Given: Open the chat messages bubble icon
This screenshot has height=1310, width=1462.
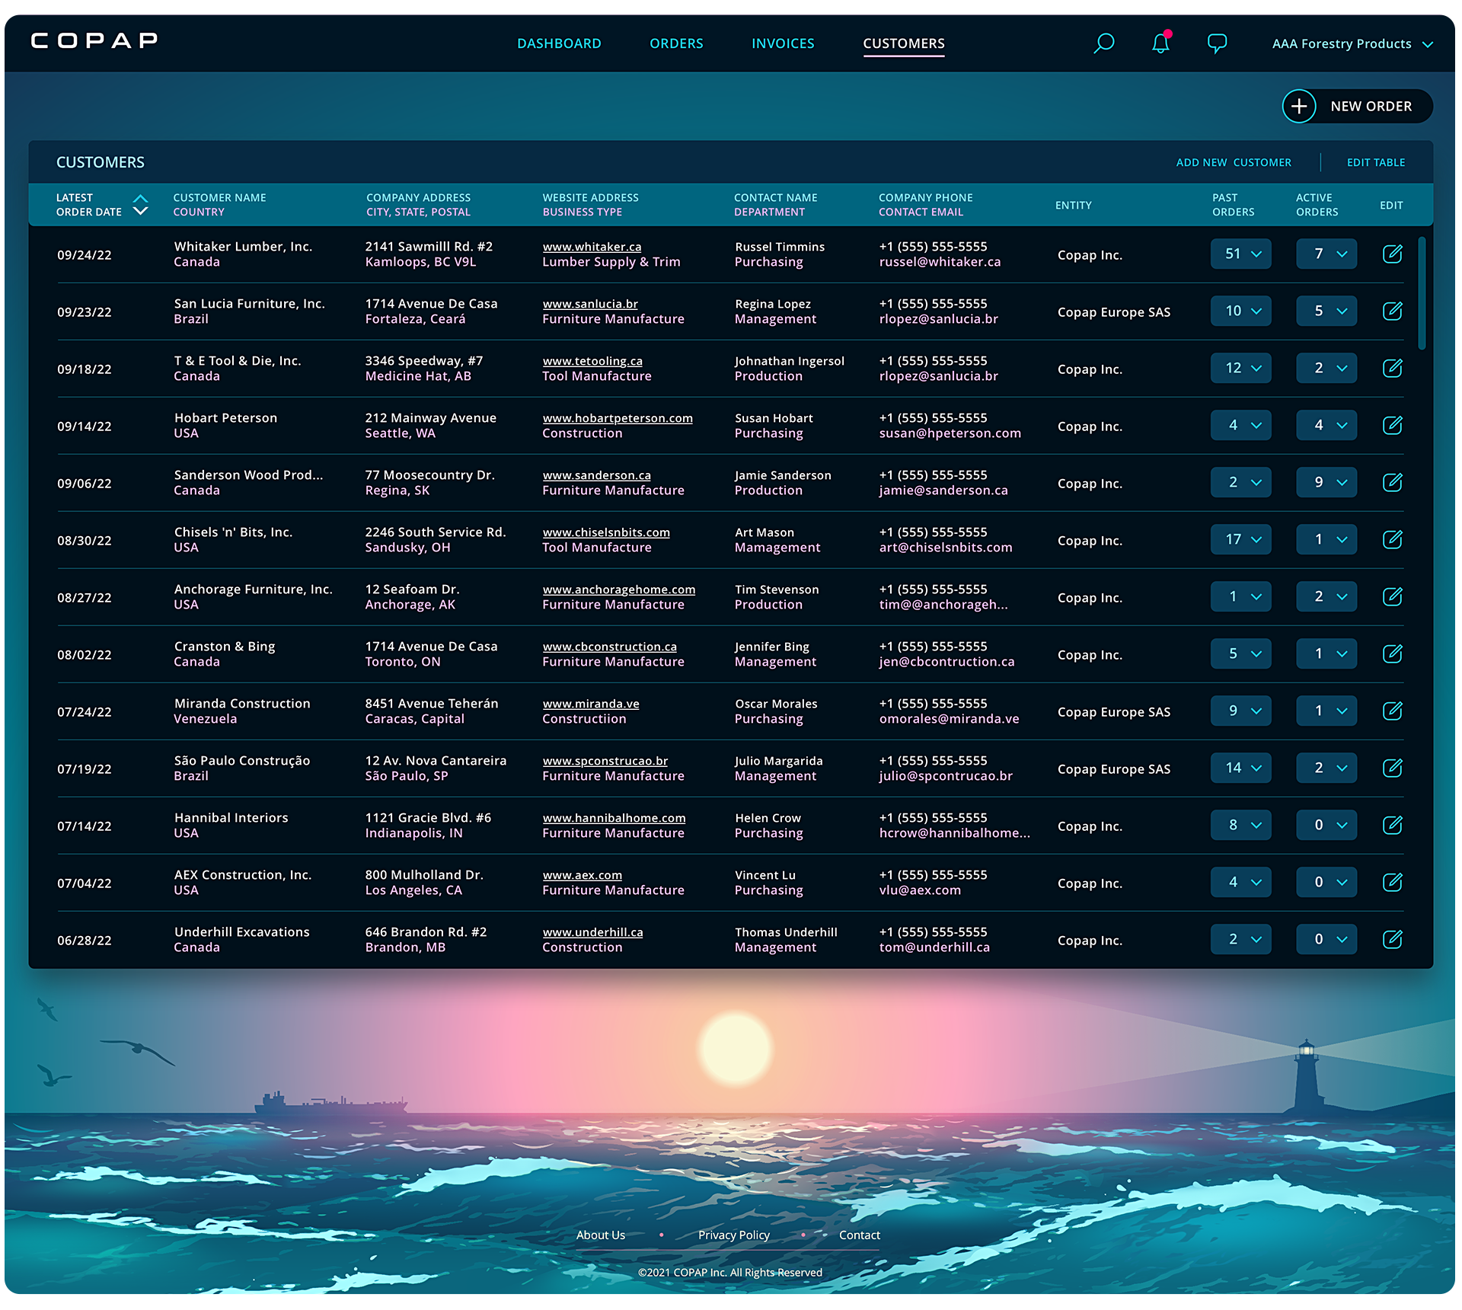Looking at the screenshot, I should point(1217,43).
